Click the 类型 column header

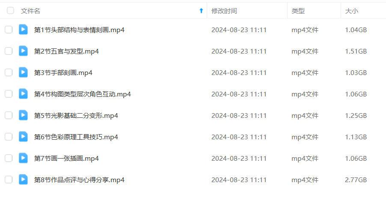click(x=298, y=11)
